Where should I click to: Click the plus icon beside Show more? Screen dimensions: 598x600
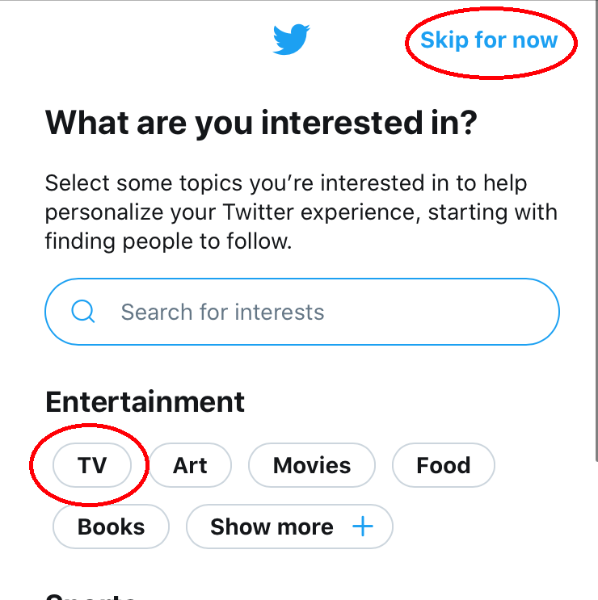point(363,527)
